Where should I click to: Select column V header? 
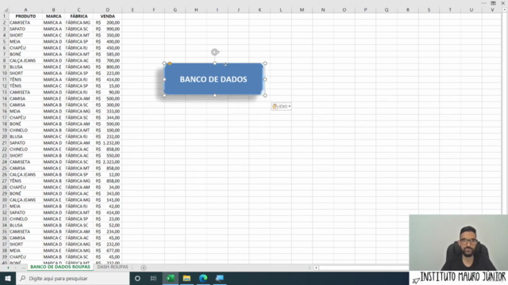coord(492,10)
